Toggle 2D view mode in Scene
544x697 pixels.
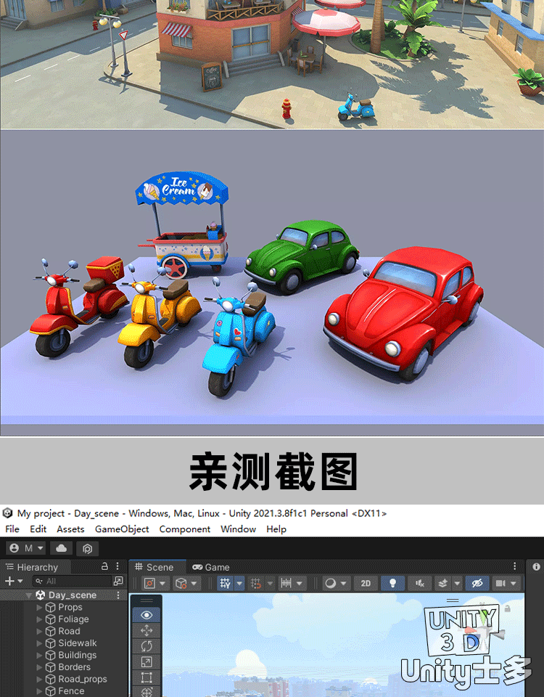click(x=366, y=583)
